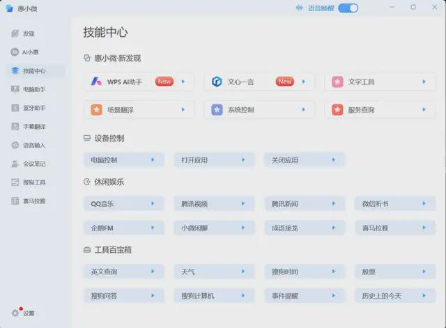Select 字幕翻译 sidebar label
This screenshot has height=328, width=446.
pyautogui.click(x=34, y=127)
